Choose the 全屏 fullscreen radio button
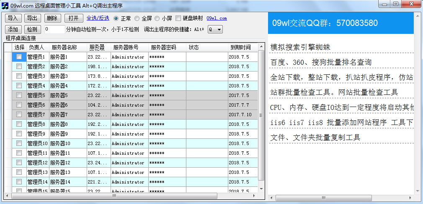This screenshot has width=423, height=204. point(137,18)
